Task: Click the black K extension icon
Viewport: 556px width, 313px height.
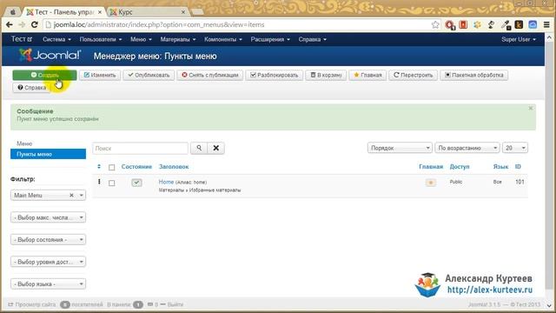Action: [x=519, y=25]
